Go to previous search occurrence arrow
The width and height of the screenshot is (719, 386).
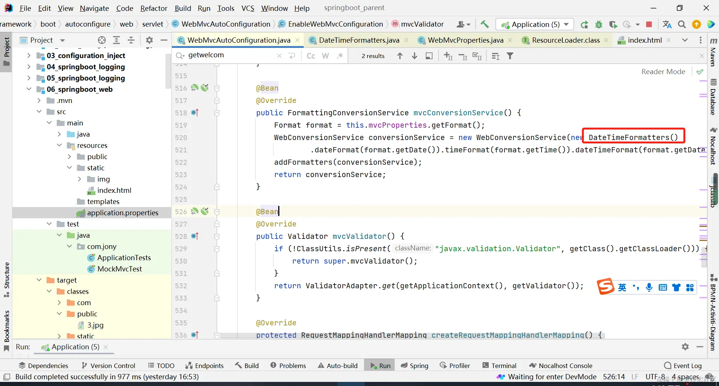[x=400, y=56]
